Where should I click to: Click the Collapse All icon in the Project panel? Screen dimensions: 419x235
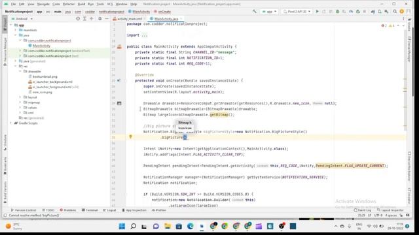click(92, 19)
